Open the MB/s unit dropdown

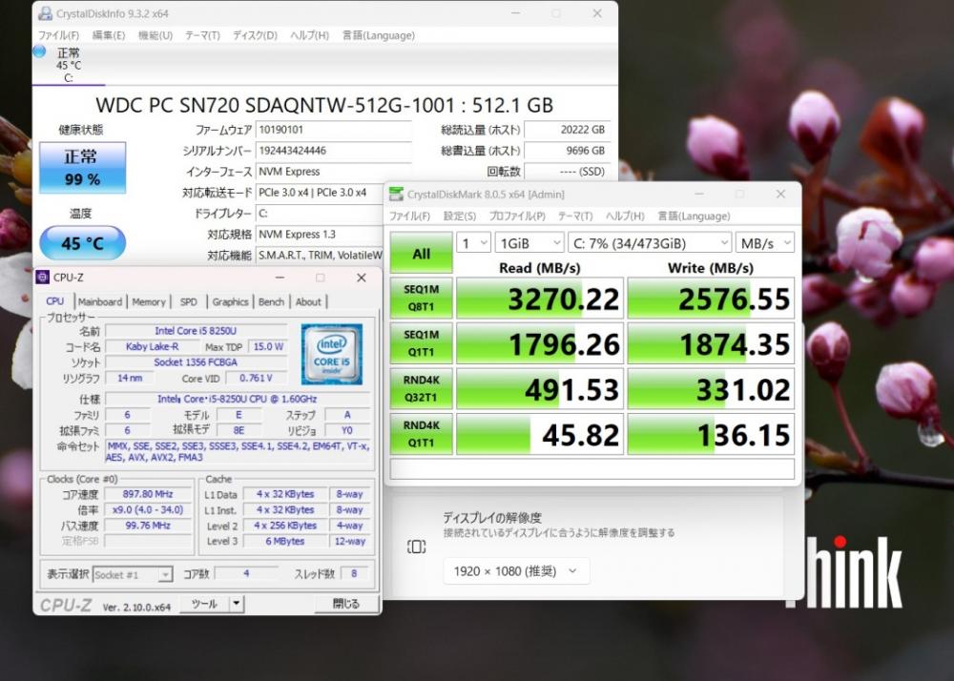[x=765, y=243]
